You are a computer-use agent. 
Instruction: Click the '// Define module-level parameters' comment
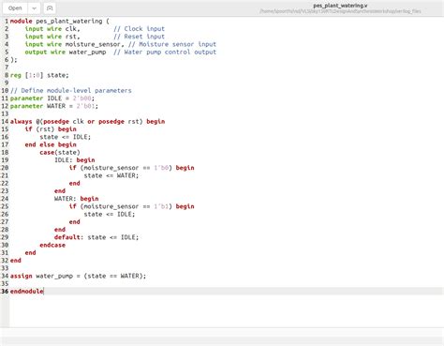pos(71,91)
